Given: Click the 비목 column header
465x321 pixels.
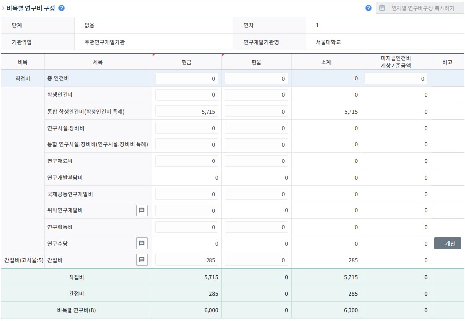Looking at the screenshot, I should (x=23, y=62).
